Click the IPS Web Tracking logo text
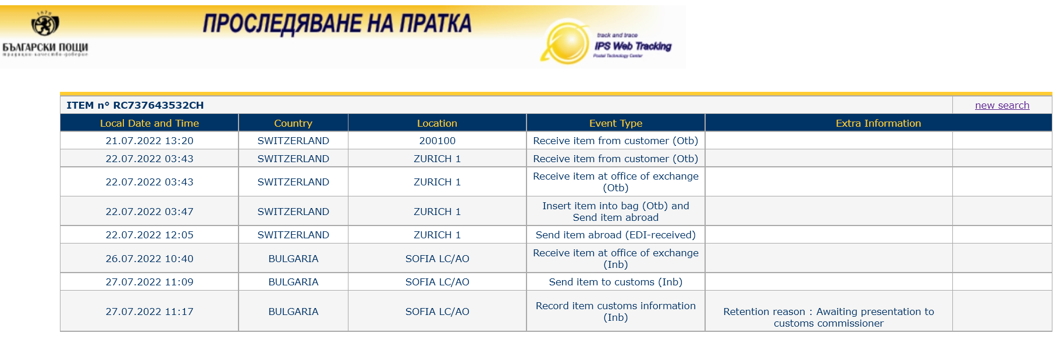Viewport: 1053px width, 340px height. (633, 46)
